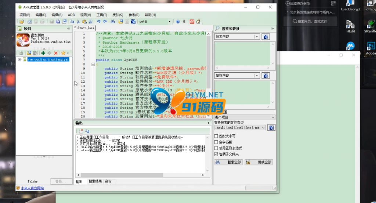Screen dimensions: 376x203
Task: Click 添加待办事项 in the background panel
Action: [297, 3]
